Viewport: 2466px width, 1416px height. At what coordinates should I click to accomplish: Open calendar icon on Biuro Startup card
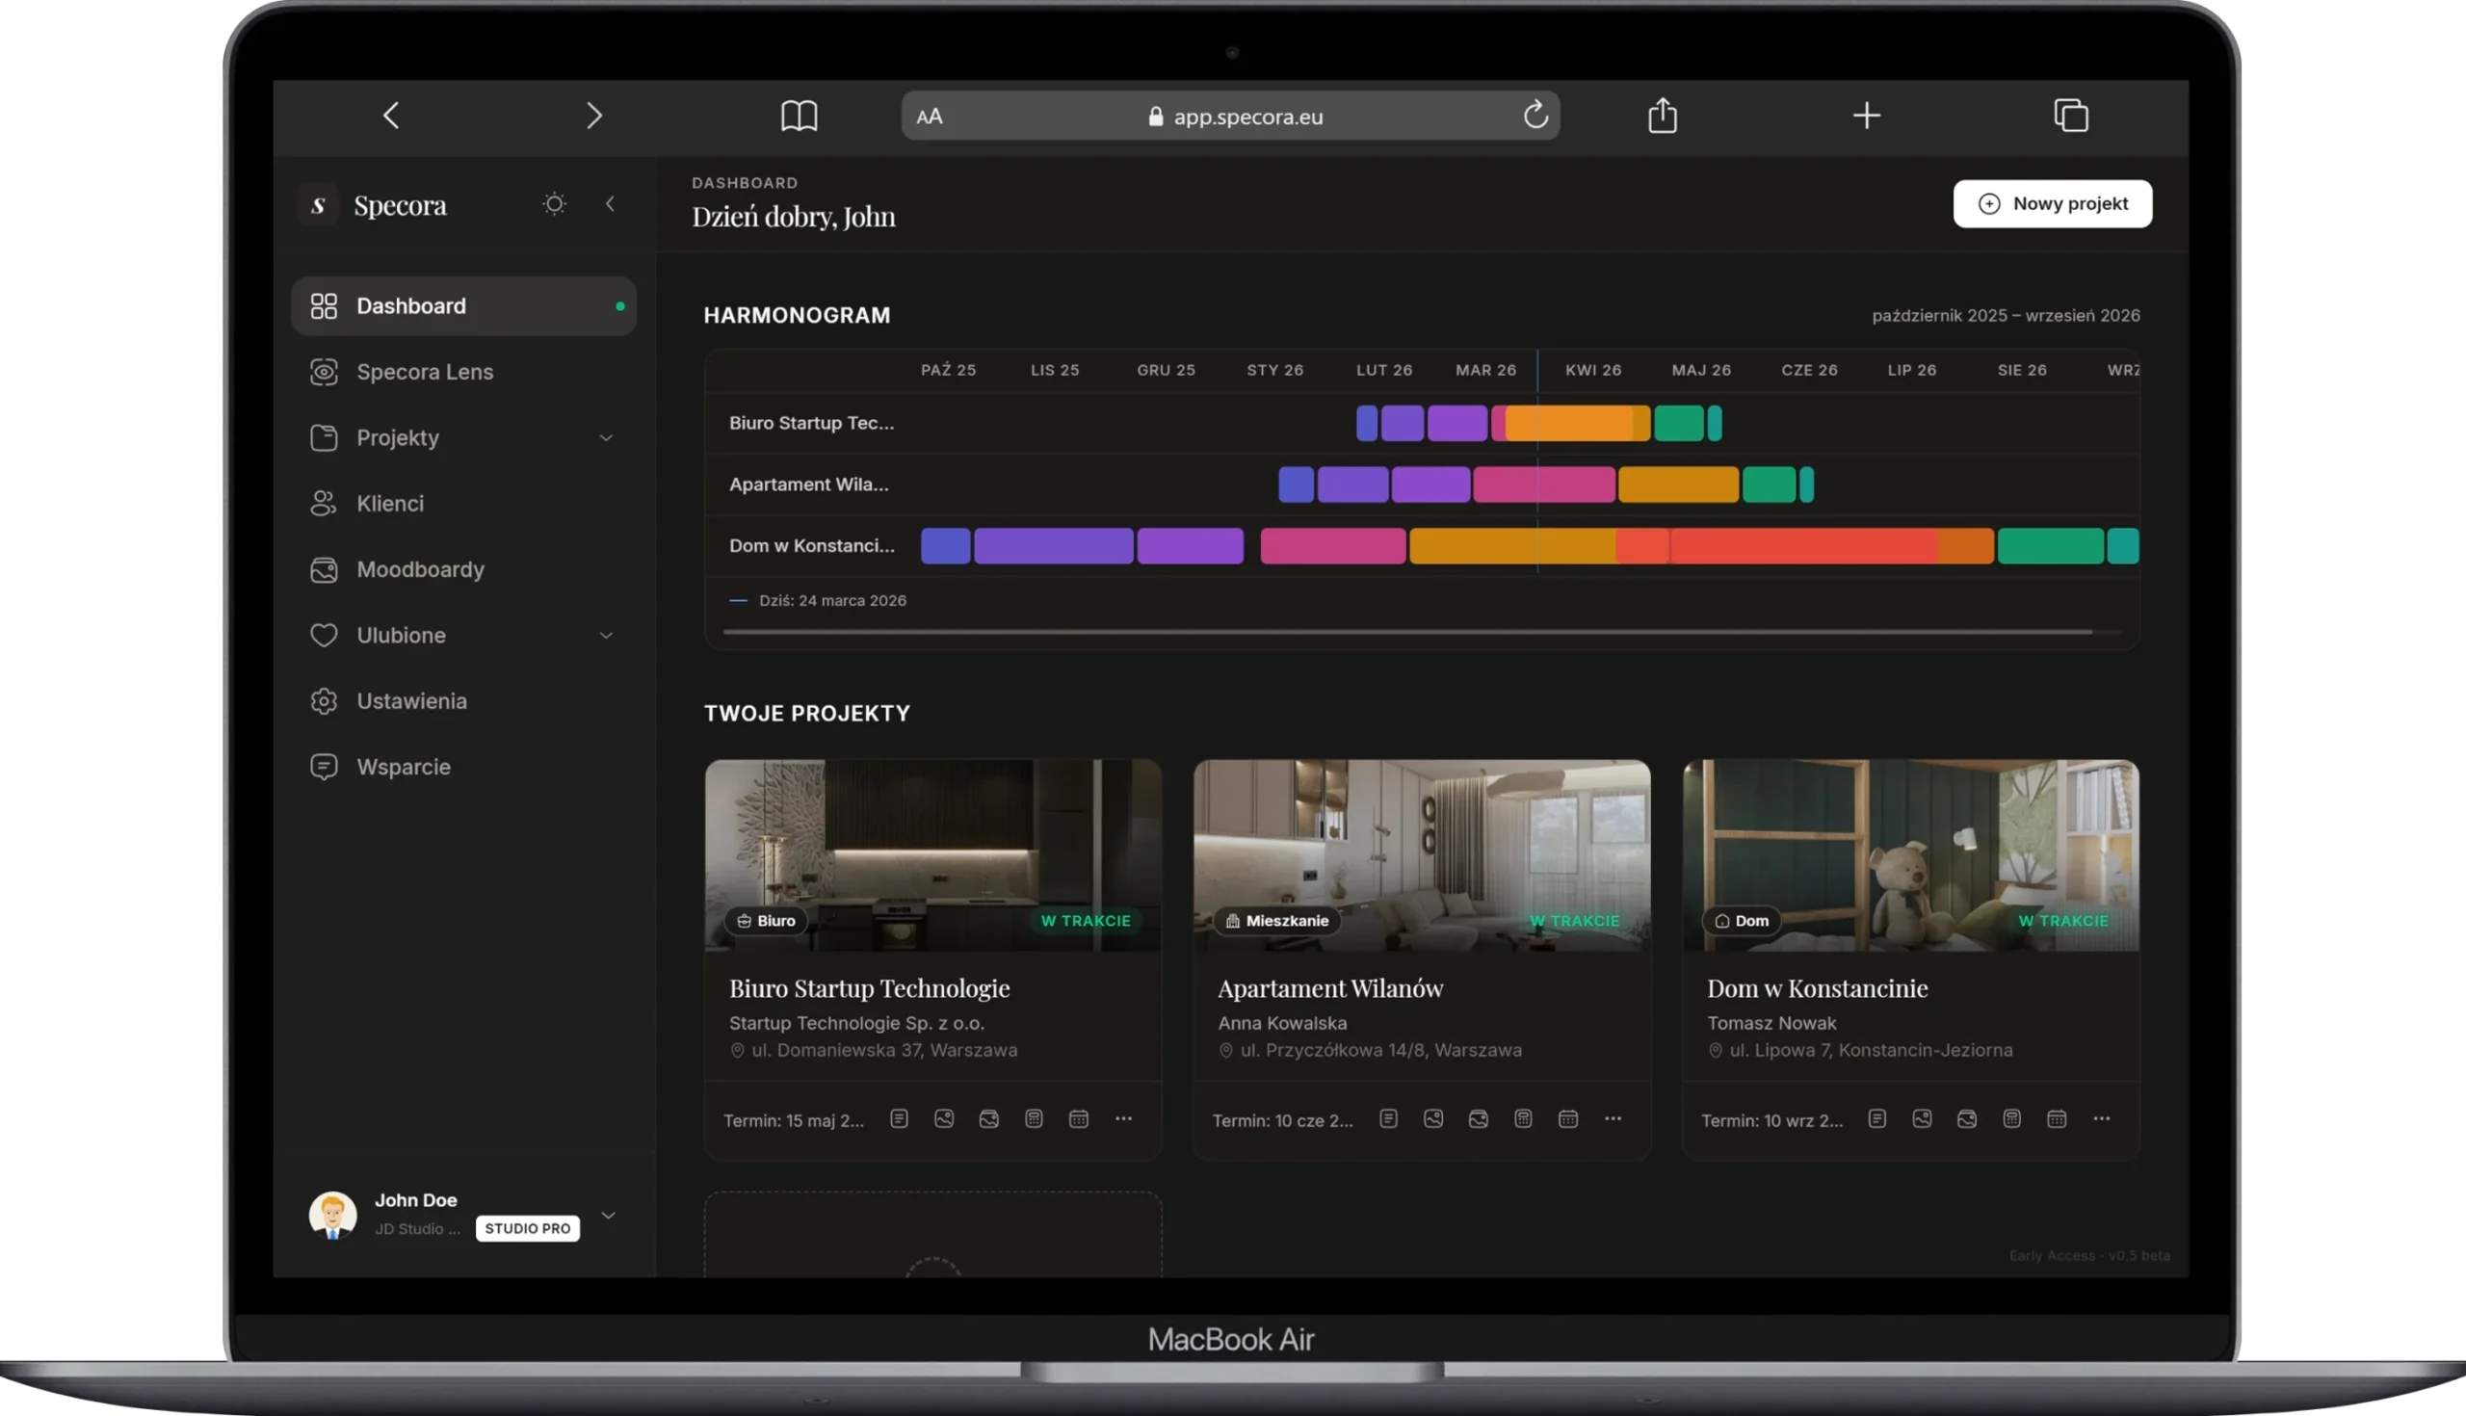click(x=1078, y=1118)
